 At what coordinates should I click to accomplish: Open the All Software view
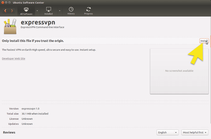click(x=26, y=11)
